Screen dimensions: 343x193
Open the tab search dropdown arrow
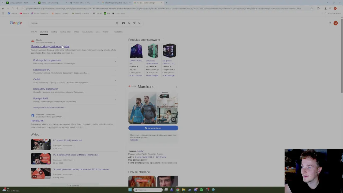tap(2, 3)
